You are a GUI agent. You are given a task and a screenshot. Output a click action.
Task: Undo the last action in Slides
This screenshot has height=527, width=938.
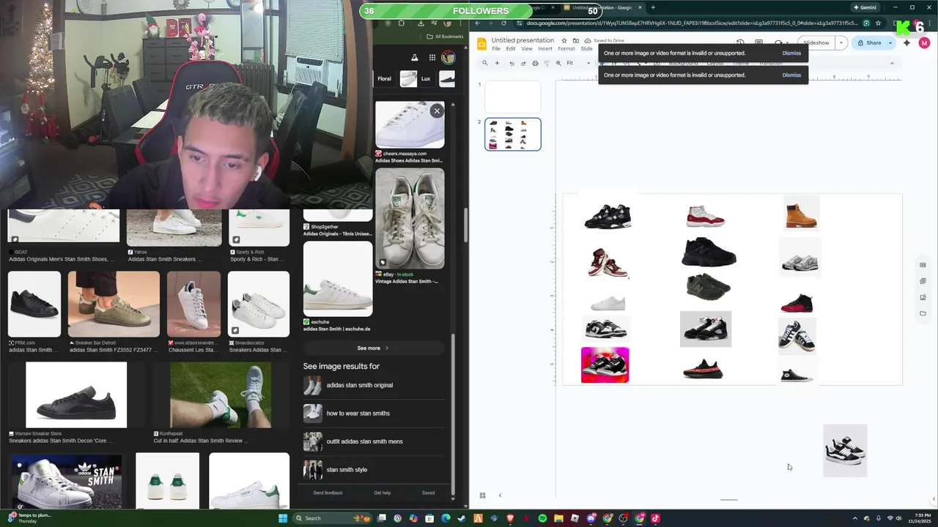(x=512, y=63)
